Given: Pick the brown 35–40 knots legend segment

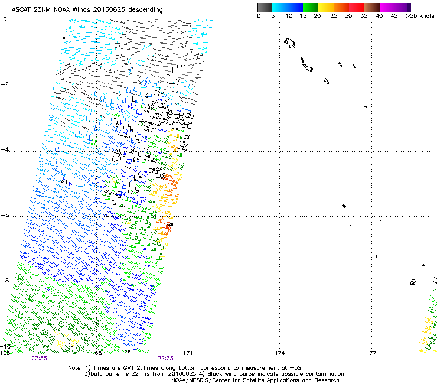Looking at the screenshot, I should (372, 7).
